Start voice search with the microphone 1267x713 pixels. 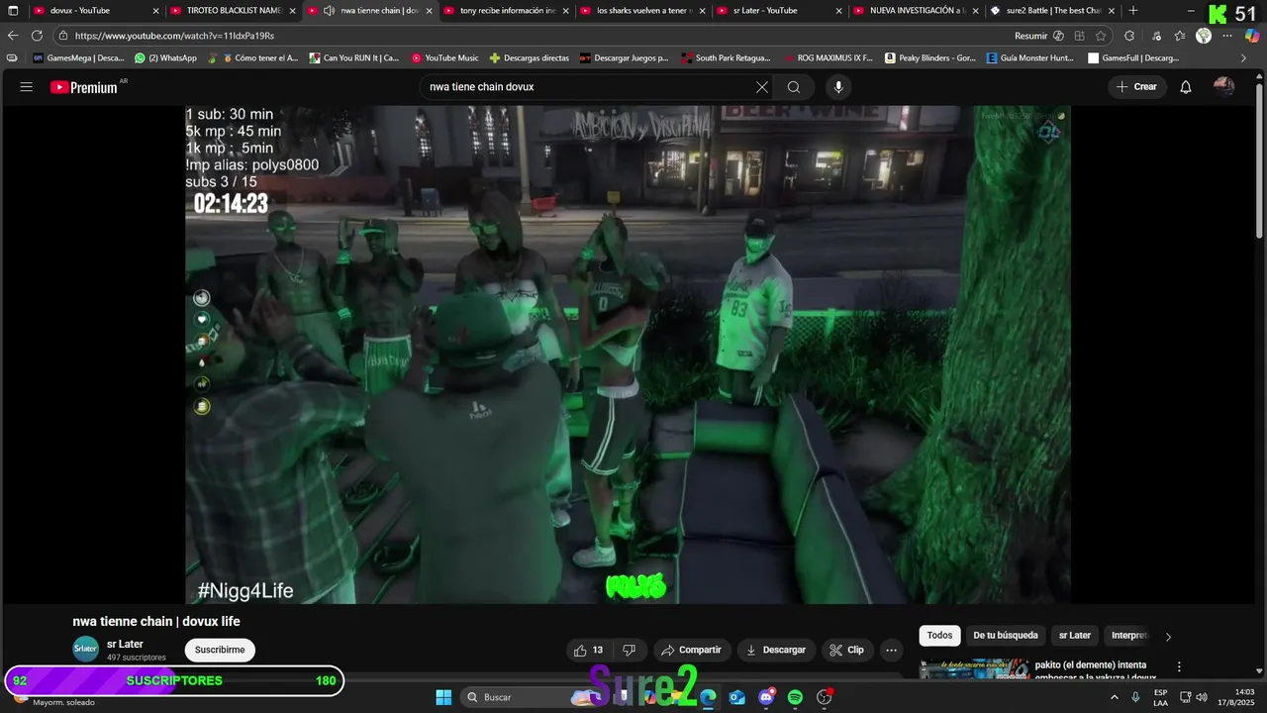(x=838, y=87)
